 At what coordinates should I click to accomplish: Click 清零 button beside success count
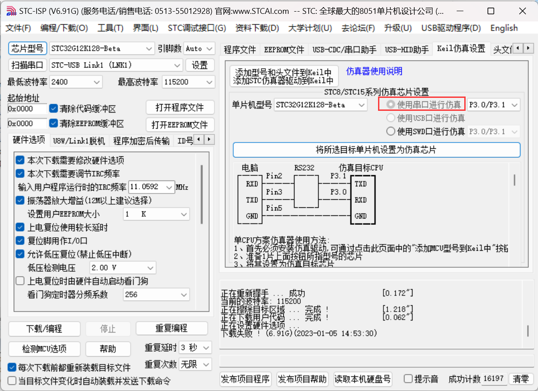click(x=521, y=379)
